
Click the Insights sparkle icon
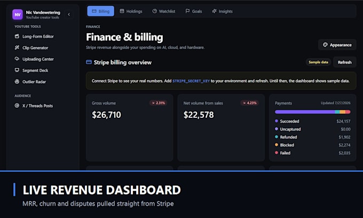pos(215,11)
